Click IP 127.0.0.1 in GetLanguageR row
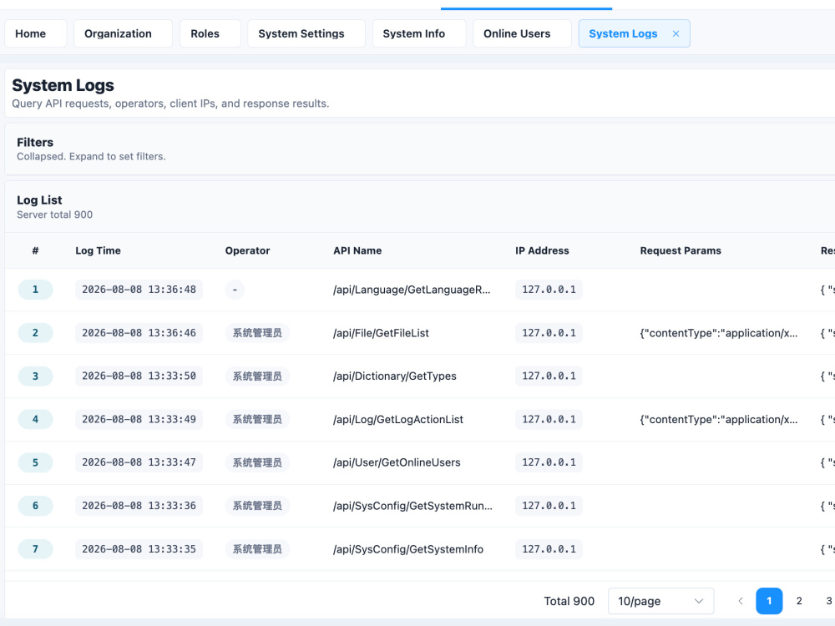Image resolution: width=835 pixels, height=626 pixels. pos(549,290)
